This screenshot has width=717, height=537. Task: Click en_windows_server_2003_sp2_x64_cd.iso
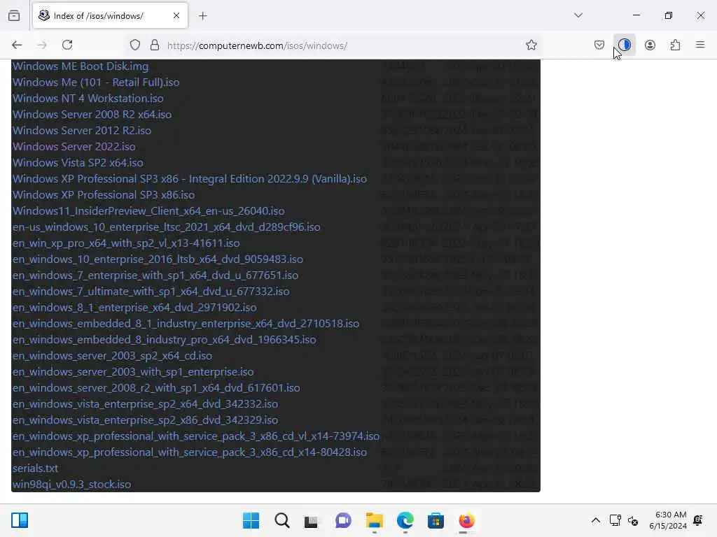(x=113, y=356)
